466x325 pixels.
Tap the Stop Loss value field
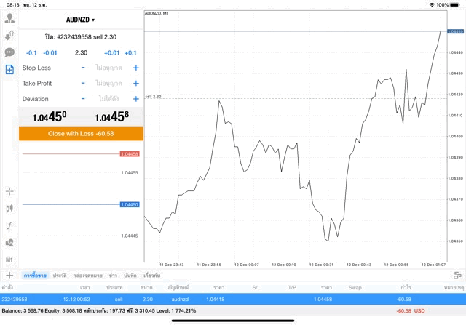[x=108, y=68]
